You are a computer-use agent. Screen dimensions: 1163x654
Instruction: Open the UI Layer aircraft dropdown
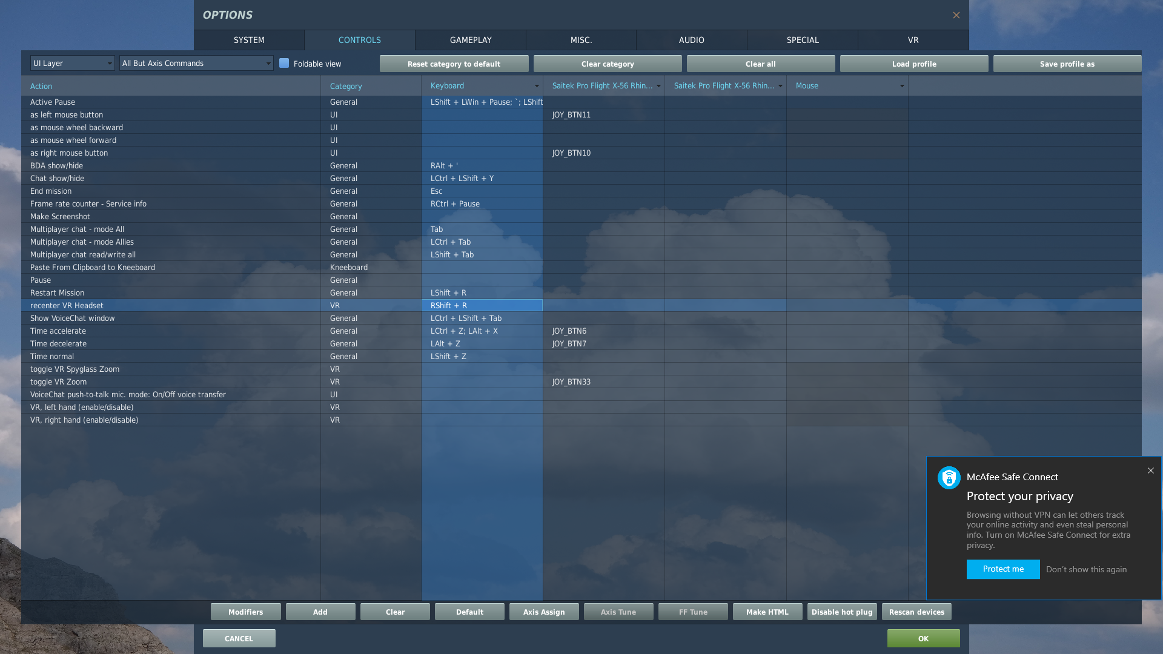(72, 63)
